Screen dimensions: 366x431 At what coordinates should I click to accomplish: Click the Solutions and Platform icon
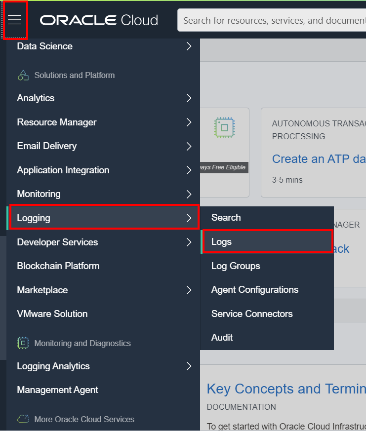pos(23,75)
